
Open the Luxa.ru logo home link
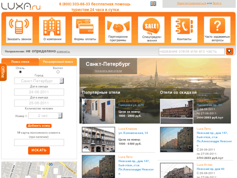point(21,6)
